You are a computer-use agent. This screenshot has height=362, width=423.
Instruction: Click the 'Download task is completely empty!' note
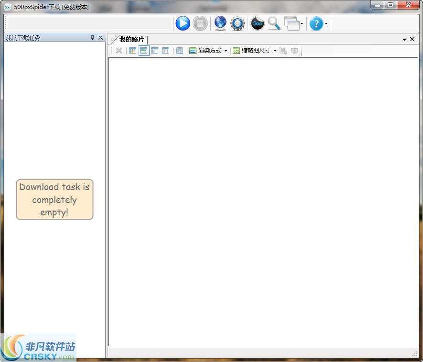click(x=54, y=200)
